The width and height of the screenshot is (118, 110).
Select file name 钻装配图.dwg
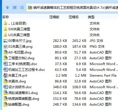[19, 104]
